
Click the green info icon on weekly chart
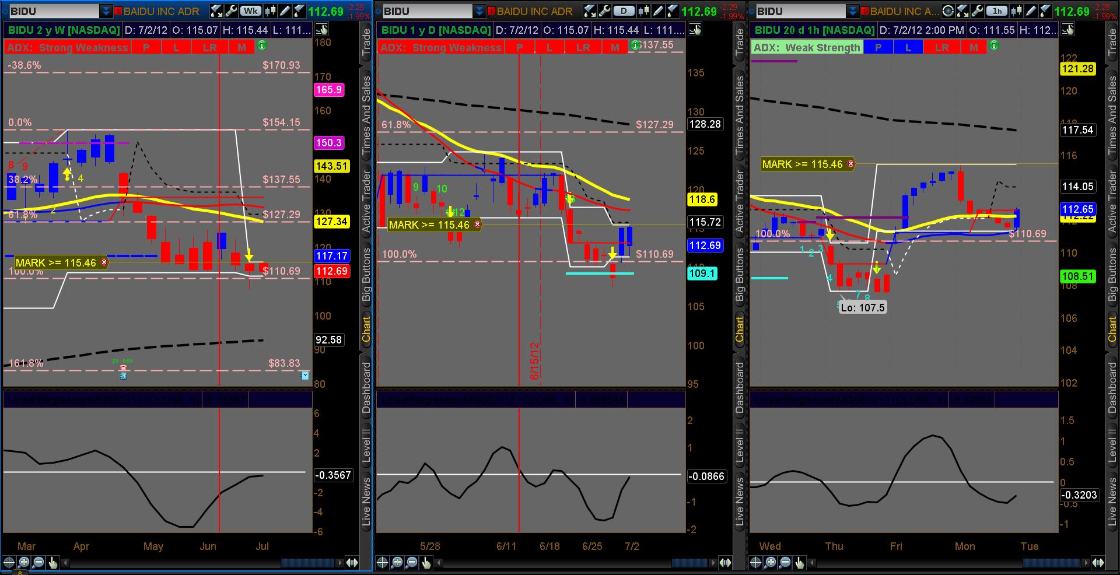point(262,45)
